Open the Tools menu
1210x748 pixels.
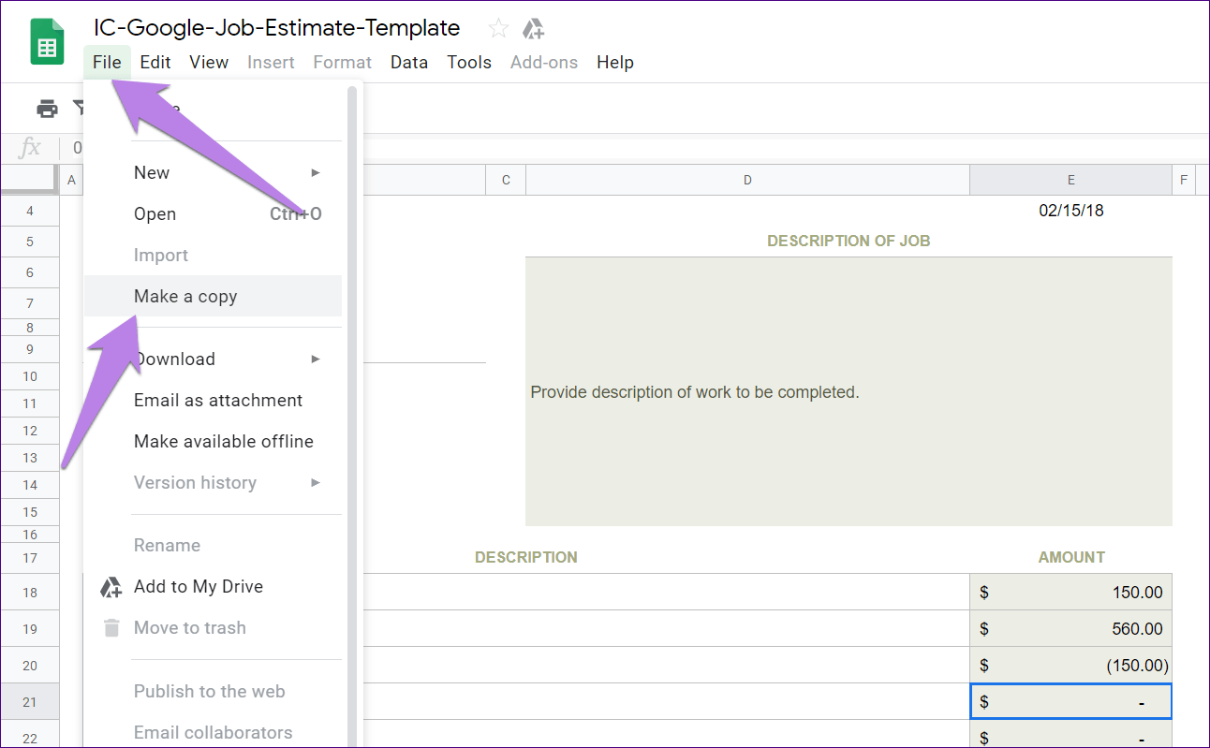pos(469,63)
